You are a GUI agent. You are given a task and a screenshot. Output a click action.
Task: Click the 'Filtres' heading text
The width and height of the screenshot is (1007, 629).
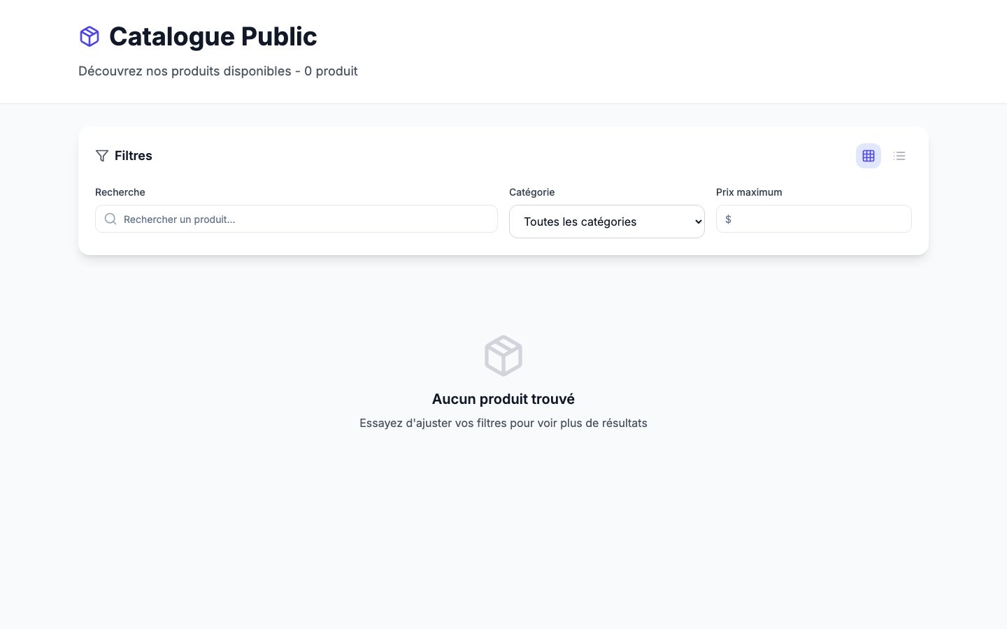(x=134, y=156)
